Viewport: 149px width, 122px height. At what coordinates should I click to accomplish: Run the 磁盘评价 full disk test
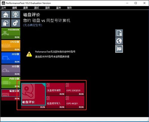click(x=42, y=107)
